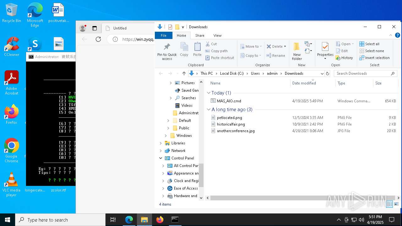Click Invert selection in ribbon
The height and width of the screenshot is (226, 402).
tap(374, 58)
